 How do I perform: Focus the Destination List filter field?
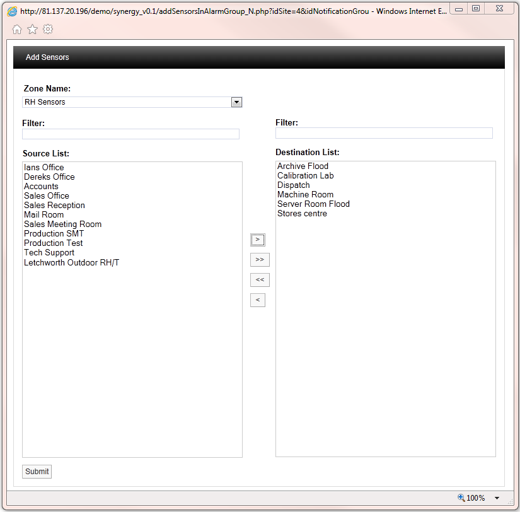[384, 133]
